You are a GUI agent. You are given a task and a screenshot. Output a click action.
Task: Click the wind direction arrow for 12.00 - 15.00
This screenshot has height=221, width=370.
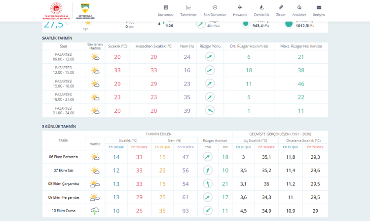coord(210,70)
